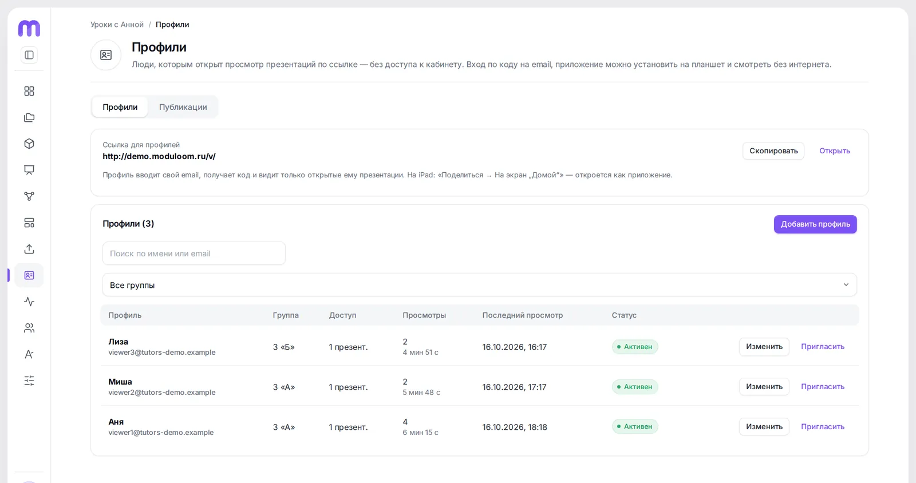Focus the 'Поиск по имени или email' search field
This screenshot has height=483, width=916.
click(194, 254)
